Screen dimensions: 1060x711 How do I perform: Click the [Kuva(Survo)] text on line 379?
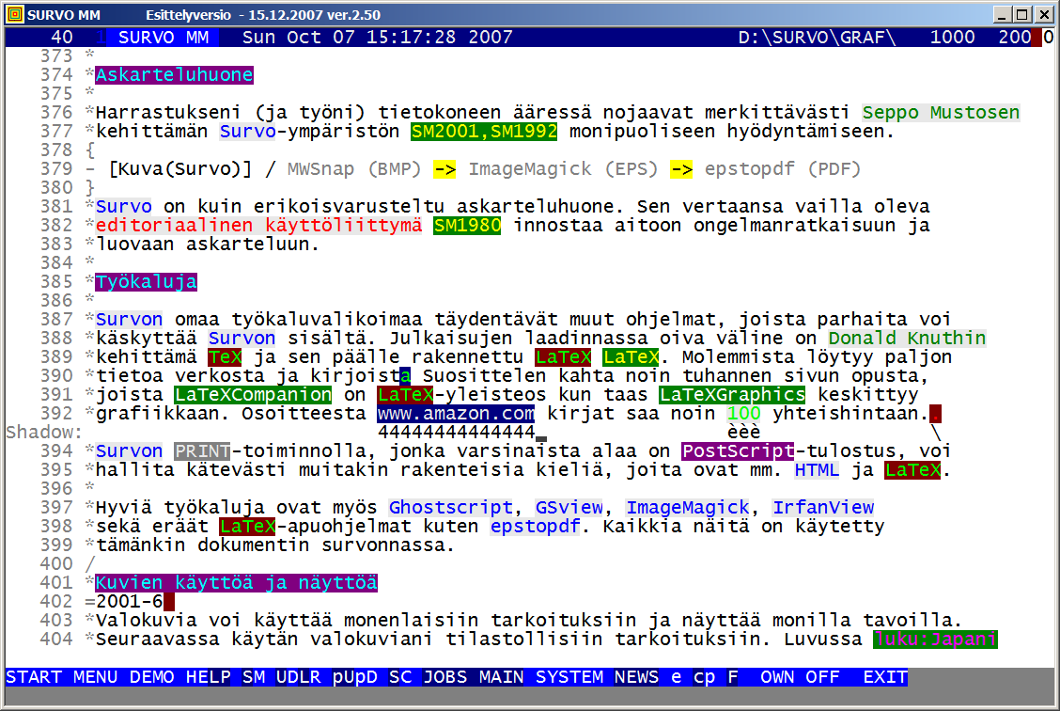179,169
